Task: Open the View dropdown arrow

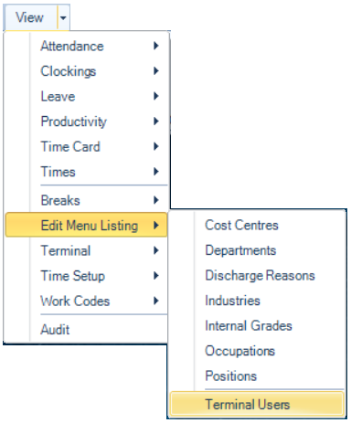Action: tap(63, 17)
